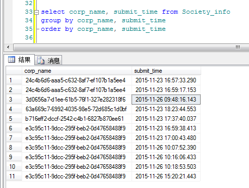Click corp_name cell in row 2
The height and width of the screenshot is (188, 249).
(77, 90)
